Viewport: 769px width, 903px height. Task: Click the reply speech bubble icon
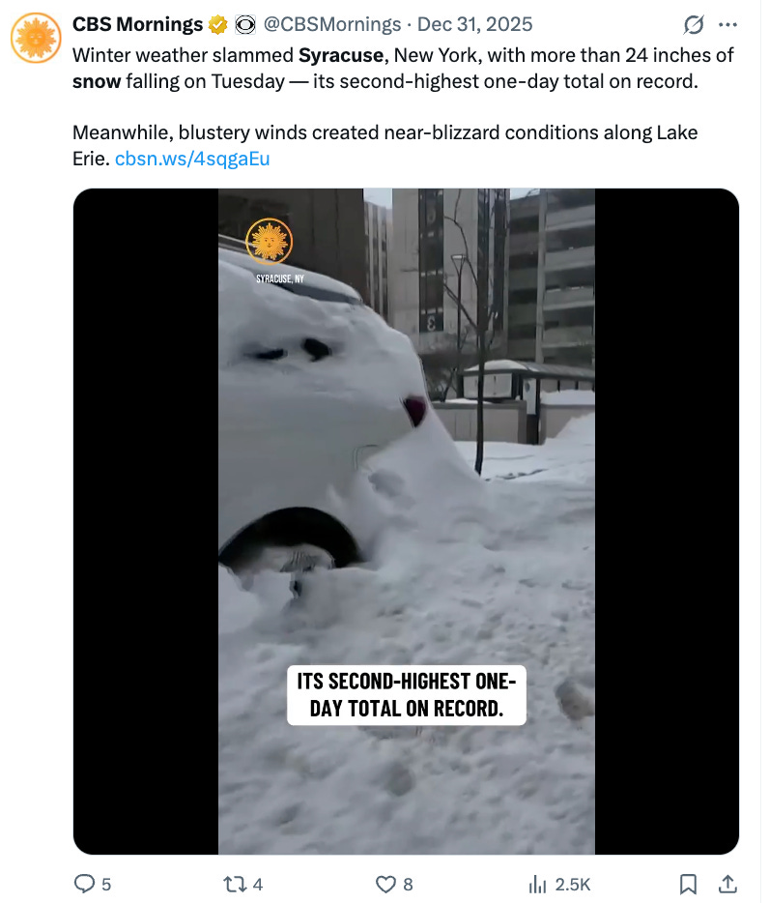coord(85,884)
